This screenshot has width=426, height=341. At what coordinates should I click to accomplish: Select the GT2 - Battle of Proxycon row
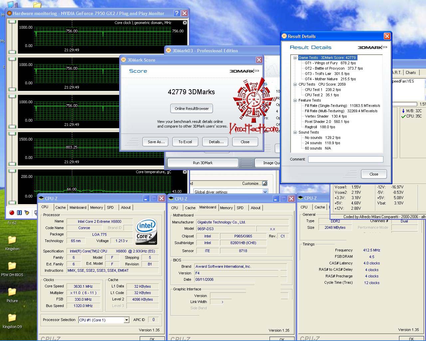(x=334, y=68)
